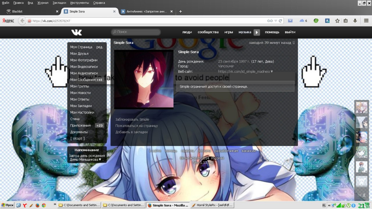The width and height of the screenshot is (372, 209).
Task: Click the site identity icon in address bar
Action: pos(29,21)
